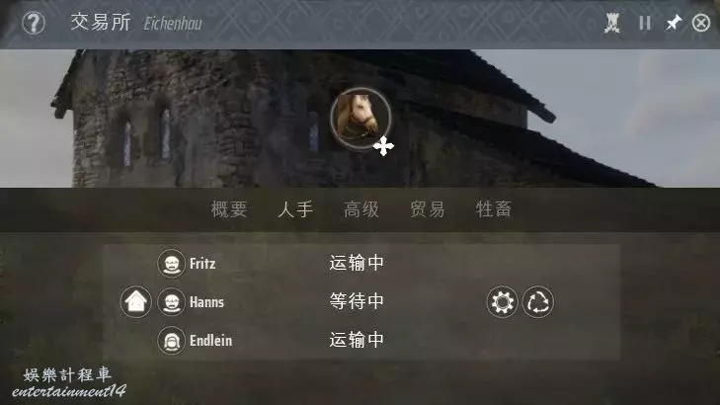Open the 高级 tab
Image resolution: width=720 pixels, height=405 pixels.
click(x=361, y=209)
